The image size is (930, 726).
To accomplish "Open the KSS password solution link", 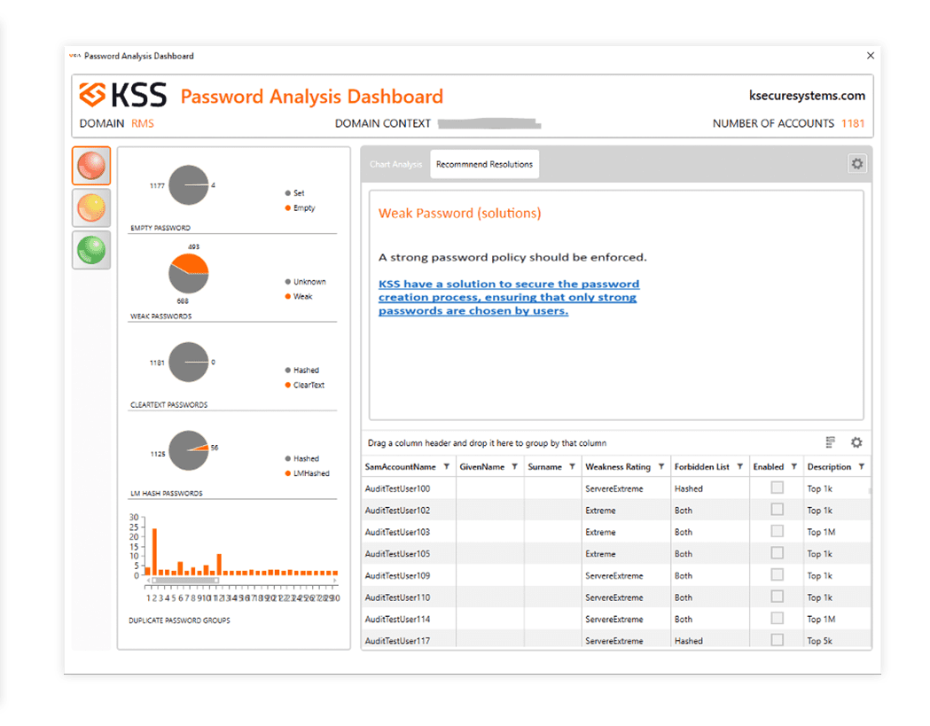I will tap(508, 298).
